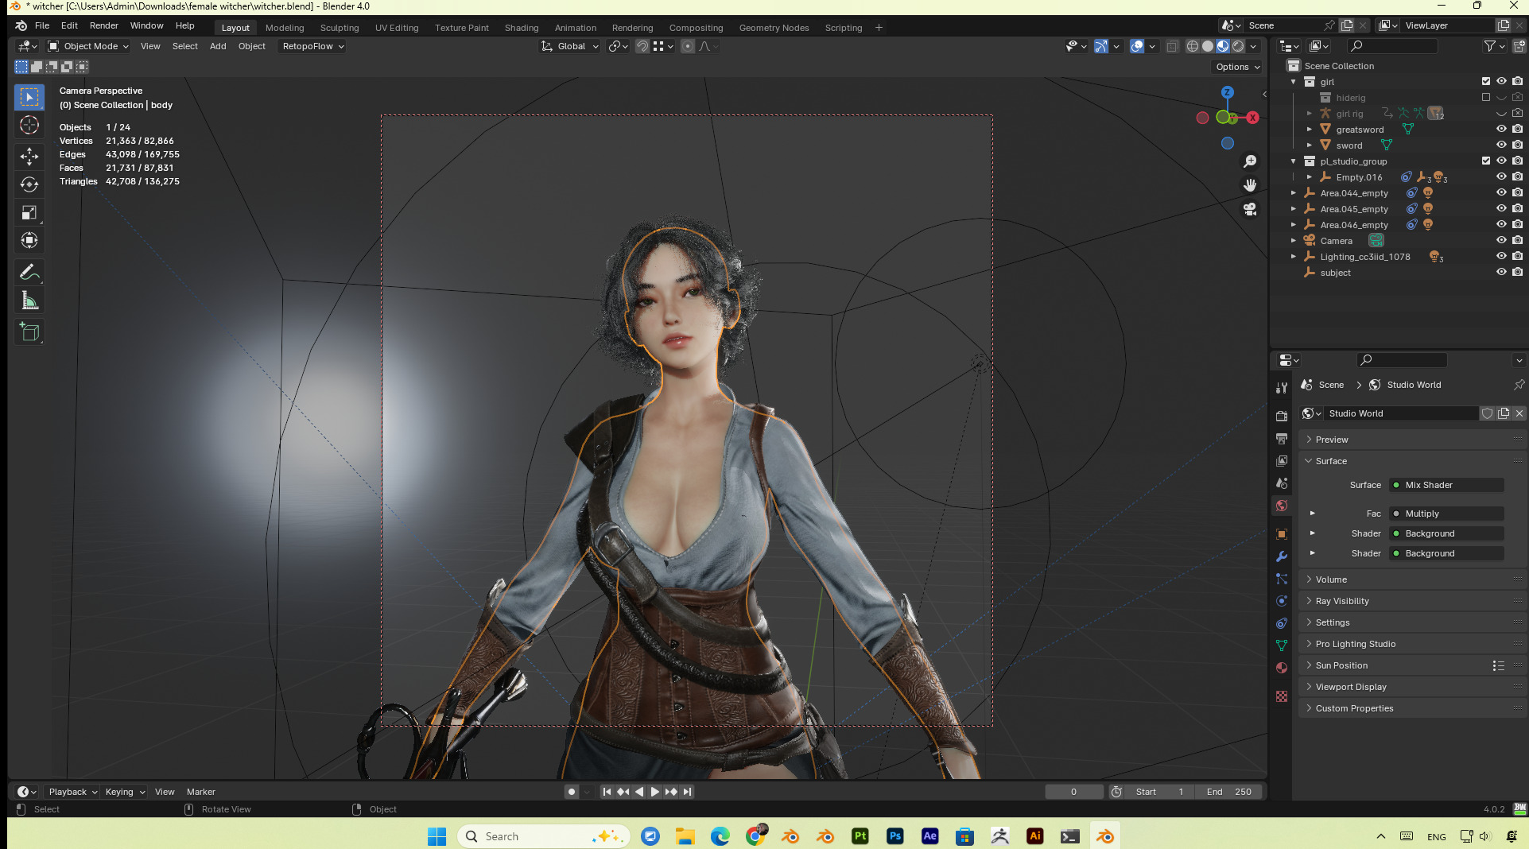Viewport: 1529px width, 849px height.
Task: Choose the Rotate tool
Action: [x=29, y=184]
